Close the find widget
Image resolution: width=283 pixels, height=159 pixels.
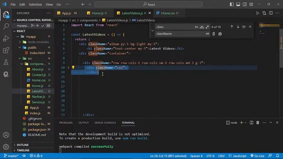(x=250, y=26)
